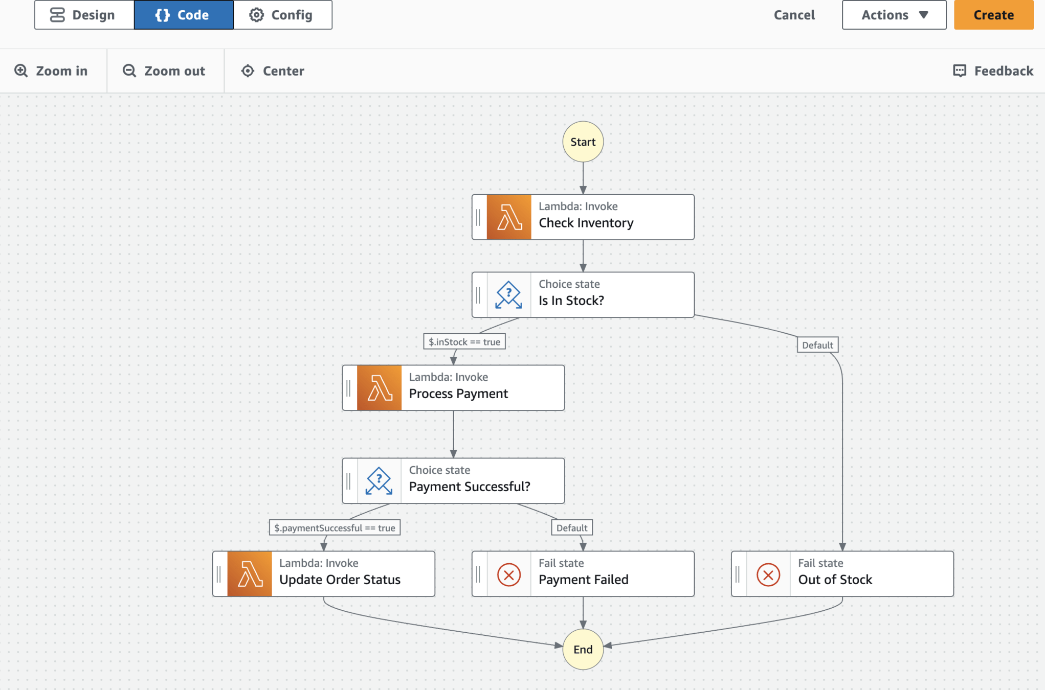Open the Actions dropdown menu

click(x=894, y=15)
